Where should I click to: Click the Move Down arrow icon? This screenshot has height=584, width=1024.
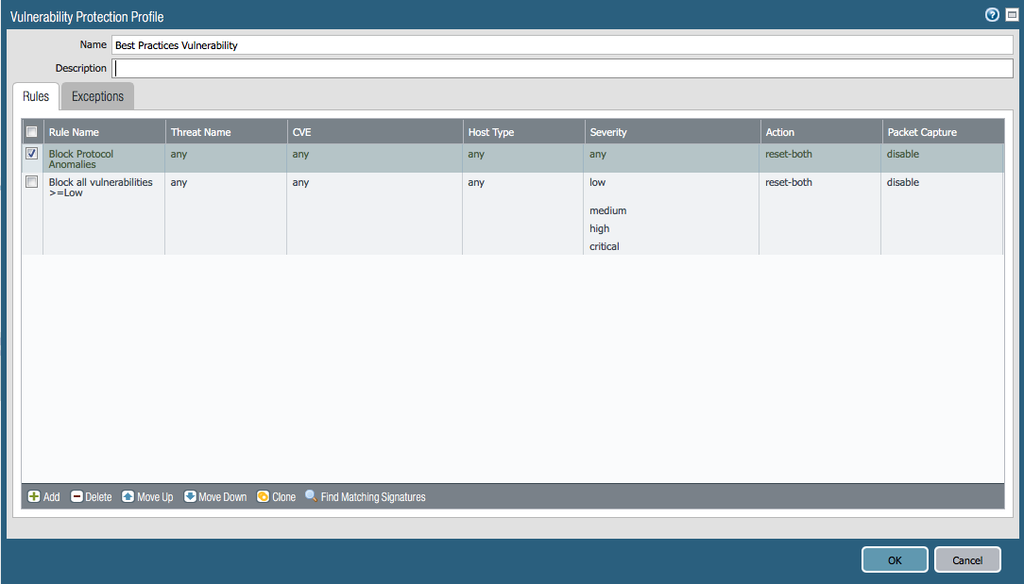190,496
